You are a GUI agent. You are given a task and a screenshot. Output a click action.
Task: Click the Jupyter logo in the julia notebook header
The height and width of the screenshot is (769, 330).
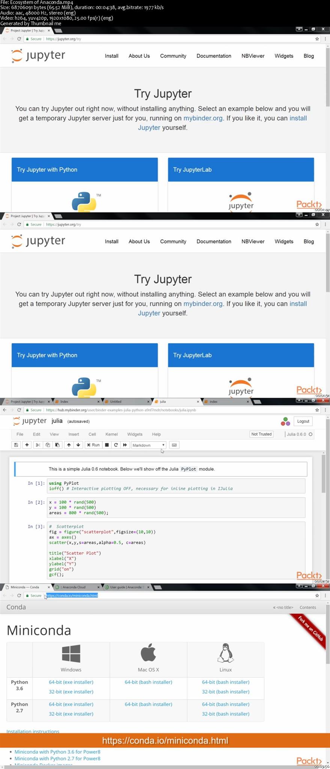pyautogui.click(x=30, y=421)
